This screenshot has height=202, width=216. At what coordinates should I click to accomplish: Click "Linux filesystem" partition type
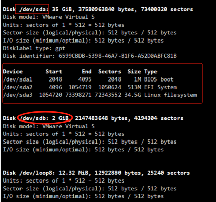(x=170, y=95)
